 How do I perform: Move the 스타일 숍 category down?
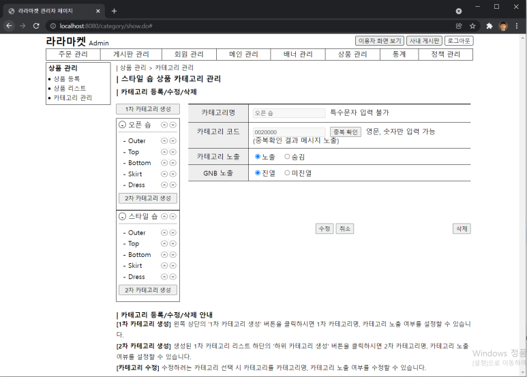pos(172,216)
